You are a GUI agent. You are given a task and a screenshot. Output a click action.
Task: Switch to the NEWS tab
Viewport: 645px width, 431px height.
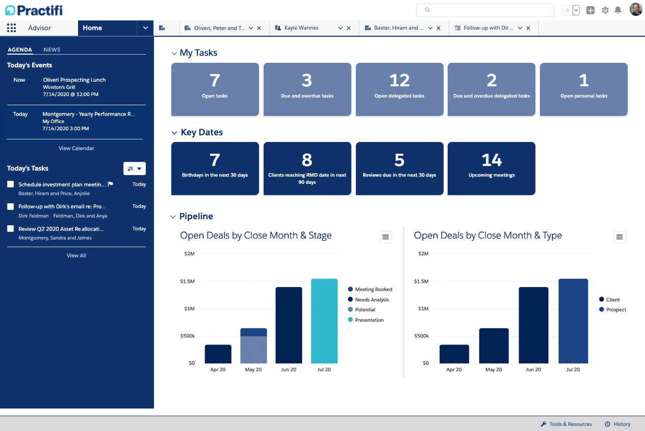click(51, 50)
